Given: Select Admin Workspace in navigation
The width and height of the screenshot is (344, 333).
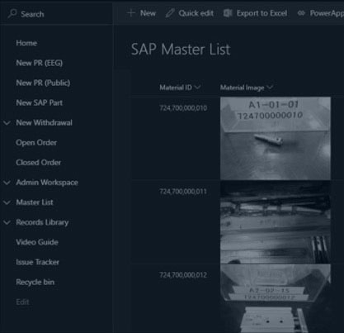Looking at the screenshot, I should coord(47,183).
